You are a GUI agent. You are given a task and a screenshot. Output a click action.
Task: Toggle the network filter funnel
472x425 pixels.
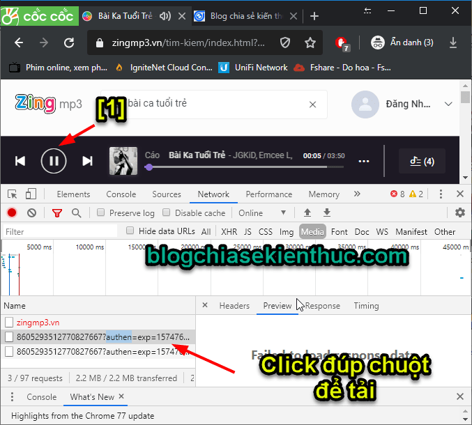click(57, 213)
